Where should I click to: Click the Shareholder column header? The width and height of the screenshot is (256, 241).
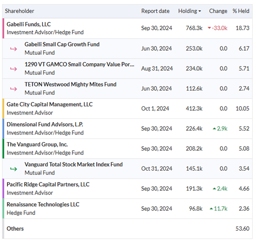20,11
